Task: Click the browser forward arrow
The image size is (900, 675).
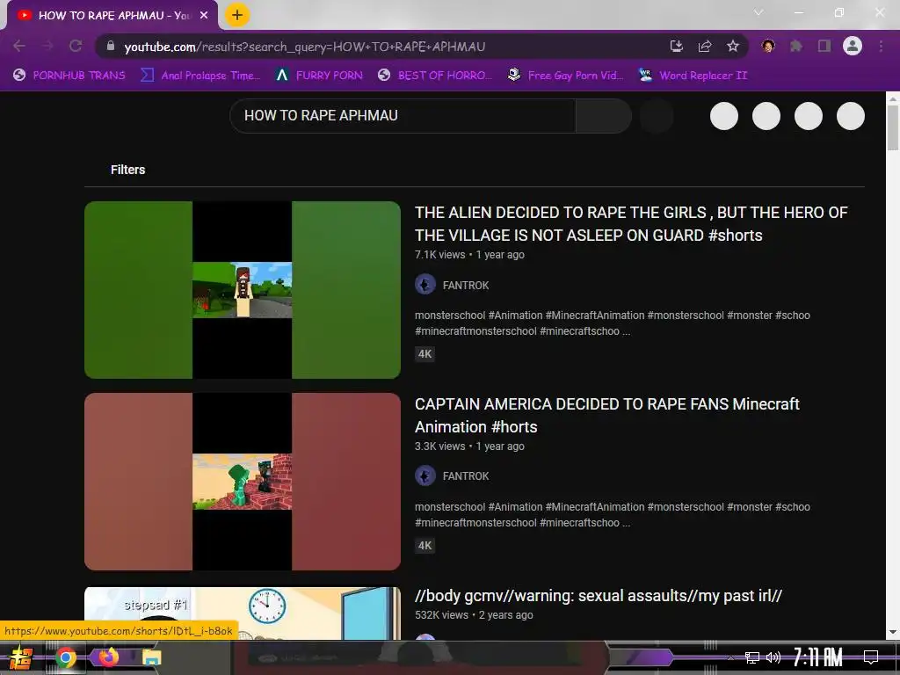Action: point(47,46)
